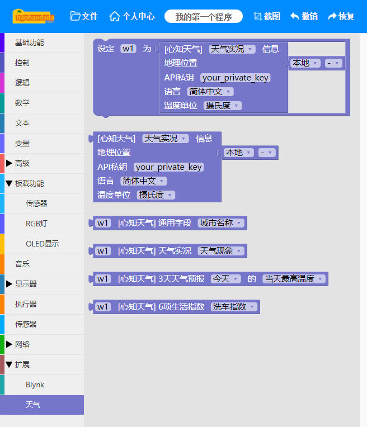This screenshot has width=367, height=427.
Task: Expand the 高级 category
Action: (42, 163)
